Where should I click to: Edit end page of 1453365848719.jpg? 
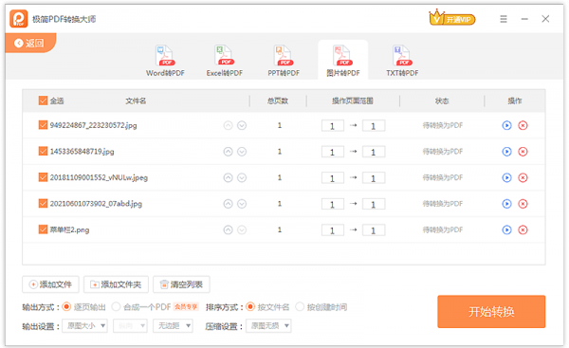pos(374,152)
